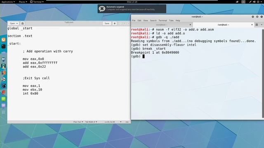264x148 pixels.
Task: Click new tab icon in terminal tab bar
Action: point(257,25)
